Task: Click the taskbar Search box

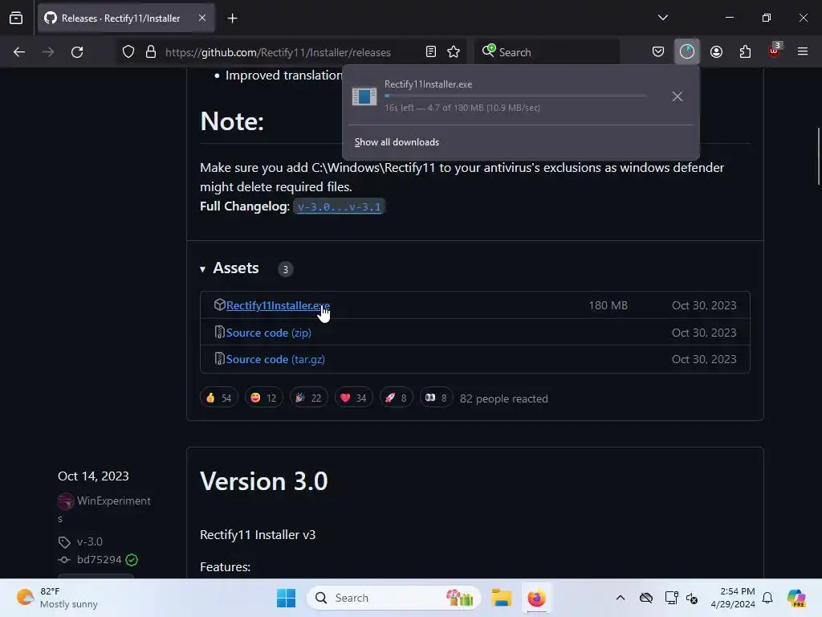Action: click(x=393, y=598)
